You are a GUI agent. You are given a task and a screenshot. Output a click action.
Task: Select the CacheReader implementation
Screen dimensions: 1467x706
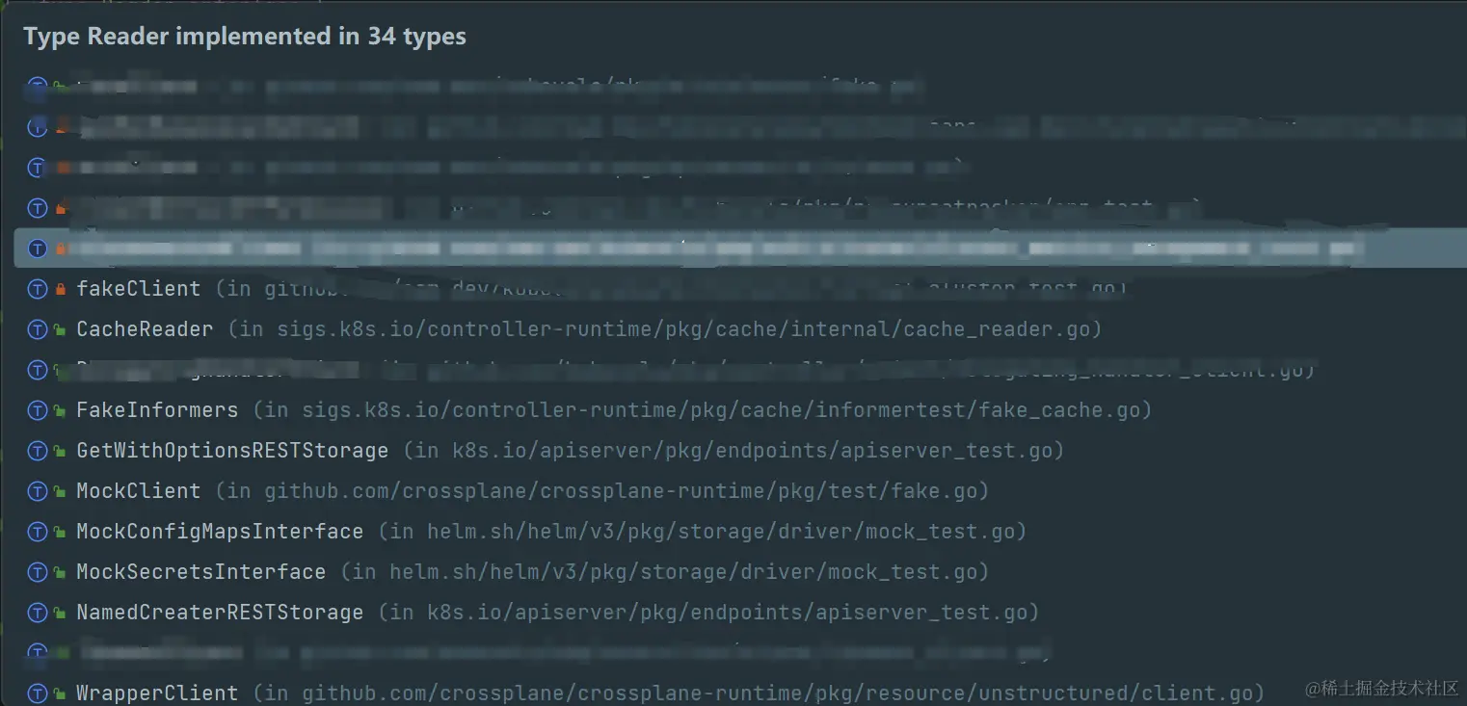145,329
